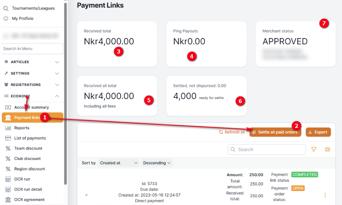Collapse the Economy menu section
Viewport: 342px width, 205px height.
click(57, 96)
